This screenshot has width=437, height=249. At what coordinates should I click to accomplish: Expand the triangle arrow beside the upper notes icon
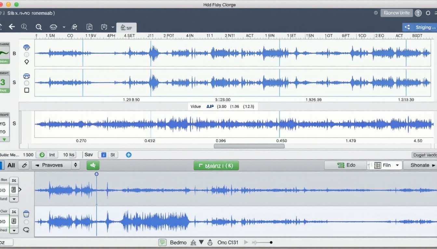click(x=20, y=189)
